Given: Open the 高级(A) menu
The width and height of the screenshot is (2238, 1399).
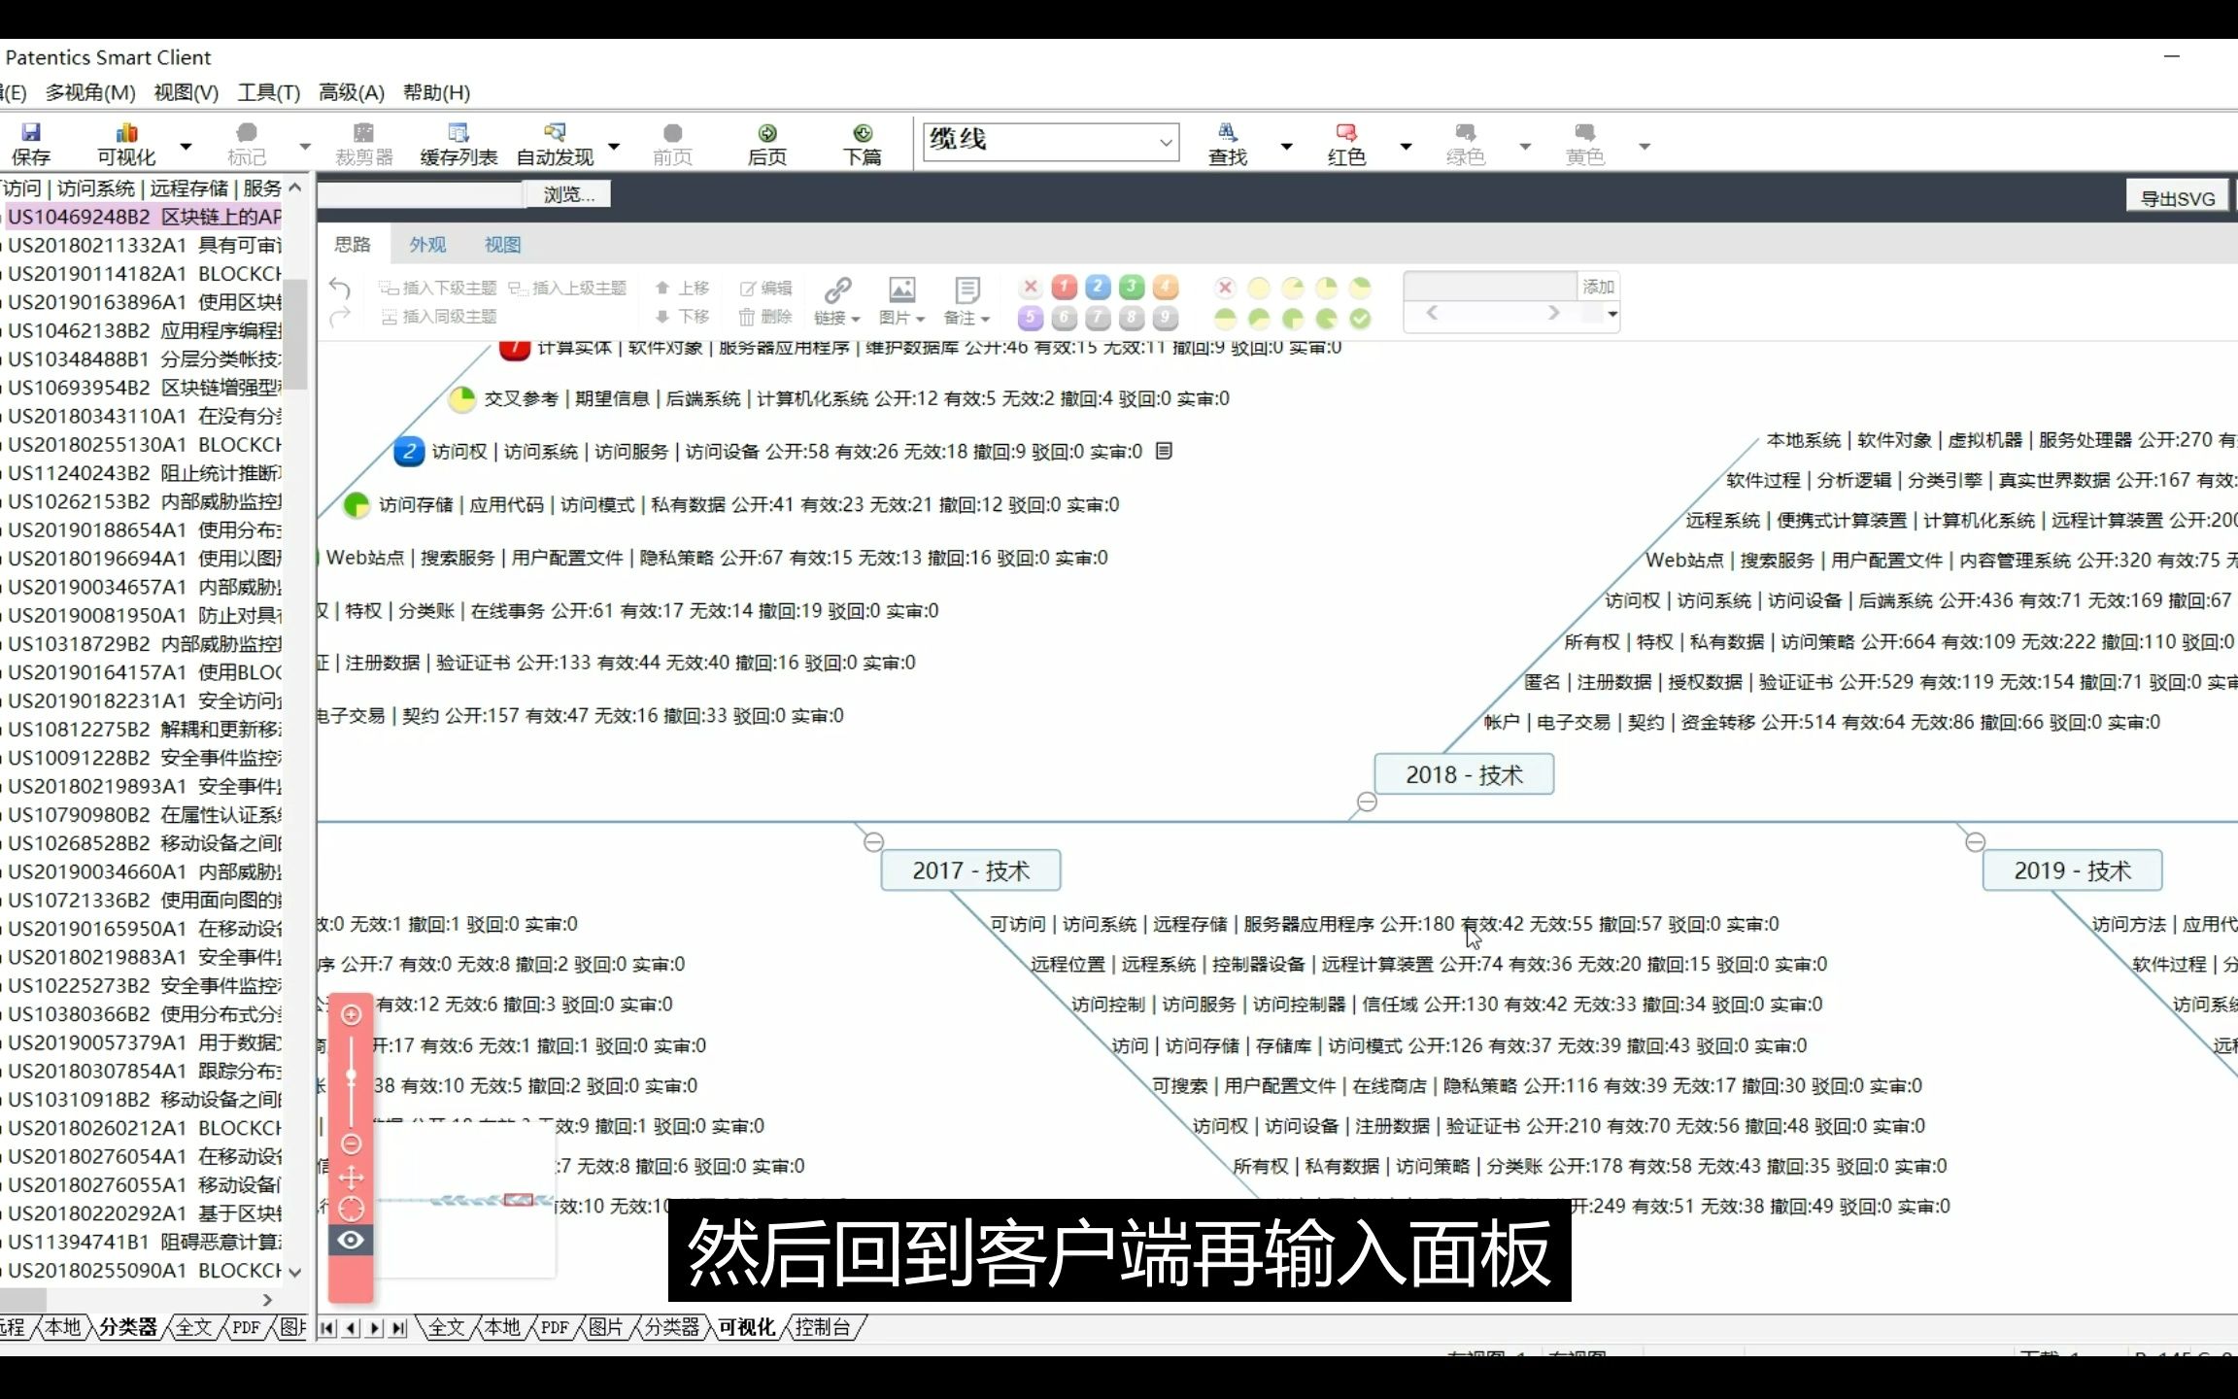Looking at the screenshot, I should pos(352,92).
